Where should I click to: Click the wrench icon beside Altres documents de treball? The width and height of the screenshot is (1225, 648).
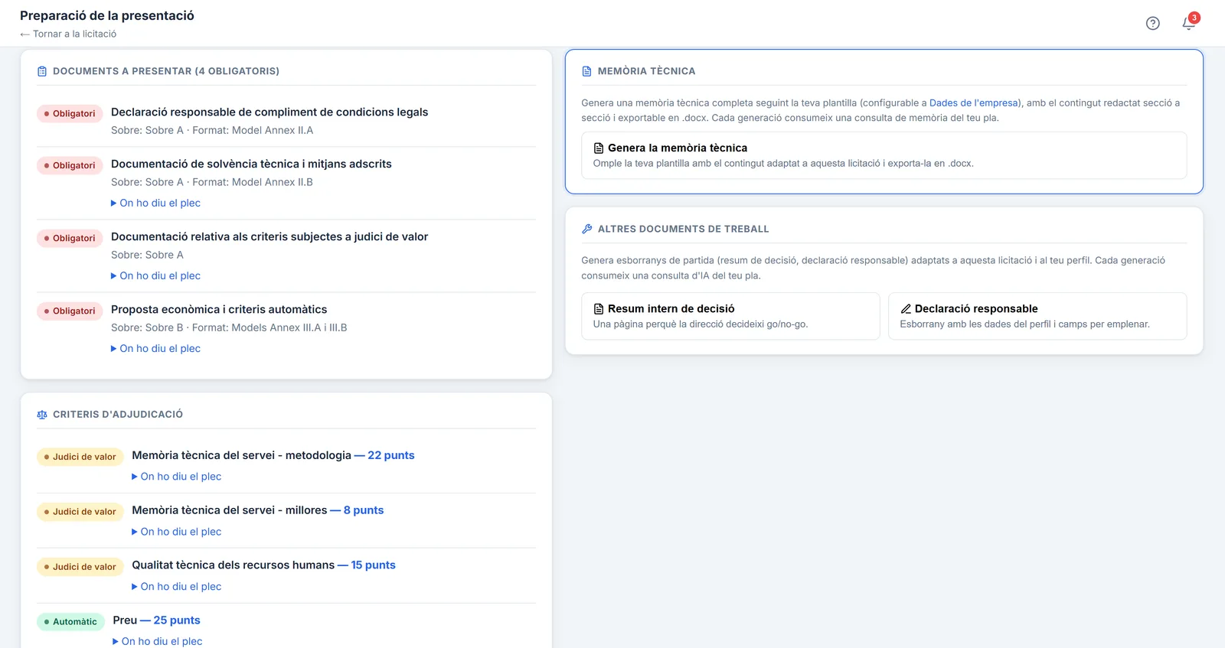(x=587, y=229)
